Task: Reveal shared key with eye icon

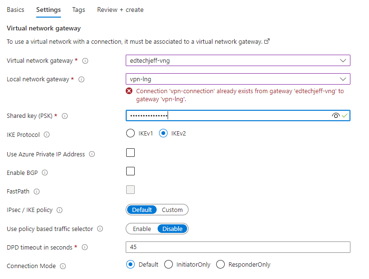Action: click(336, 115)
